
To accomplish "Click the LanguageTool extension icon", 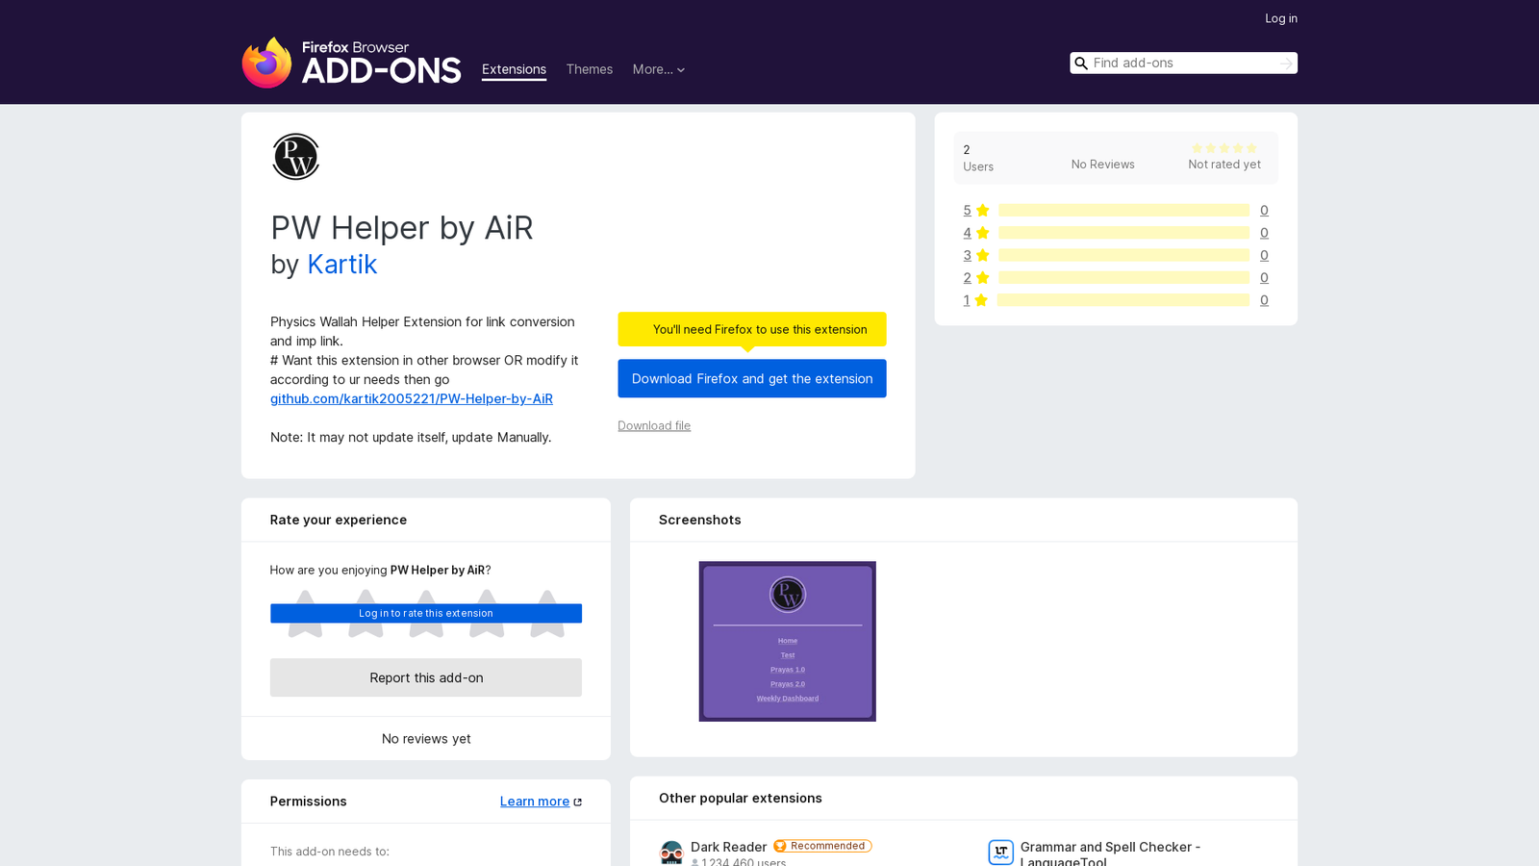I will click(x=1000, y=853).
